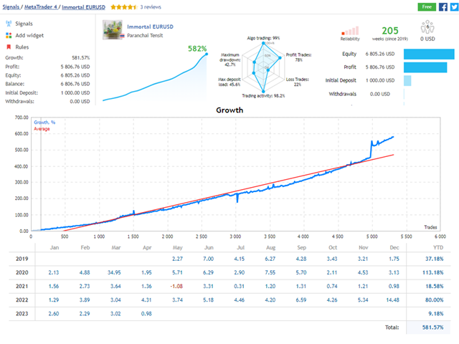Click the Add widget colored squares icon
The height and width of the screenshot is (344, 459).
(9, 35)
